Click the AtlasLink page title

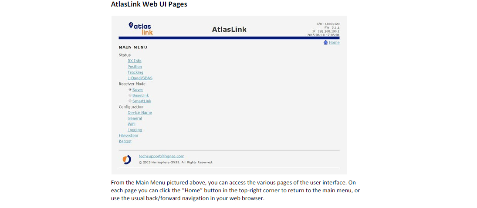(229, 30)
